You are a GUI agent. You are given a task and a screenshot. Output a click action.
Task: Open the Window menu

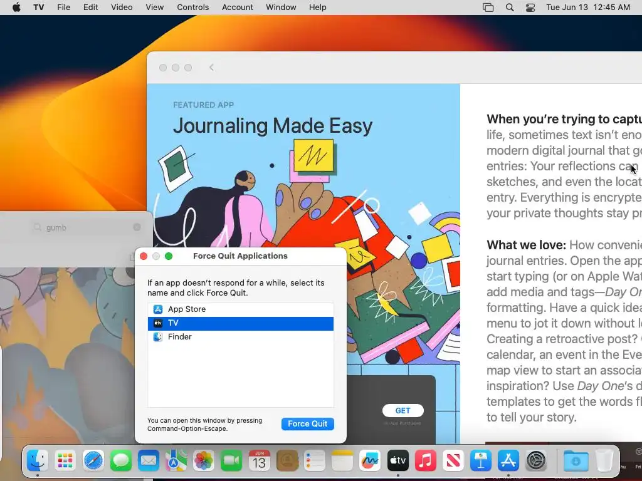pos(281,8)
